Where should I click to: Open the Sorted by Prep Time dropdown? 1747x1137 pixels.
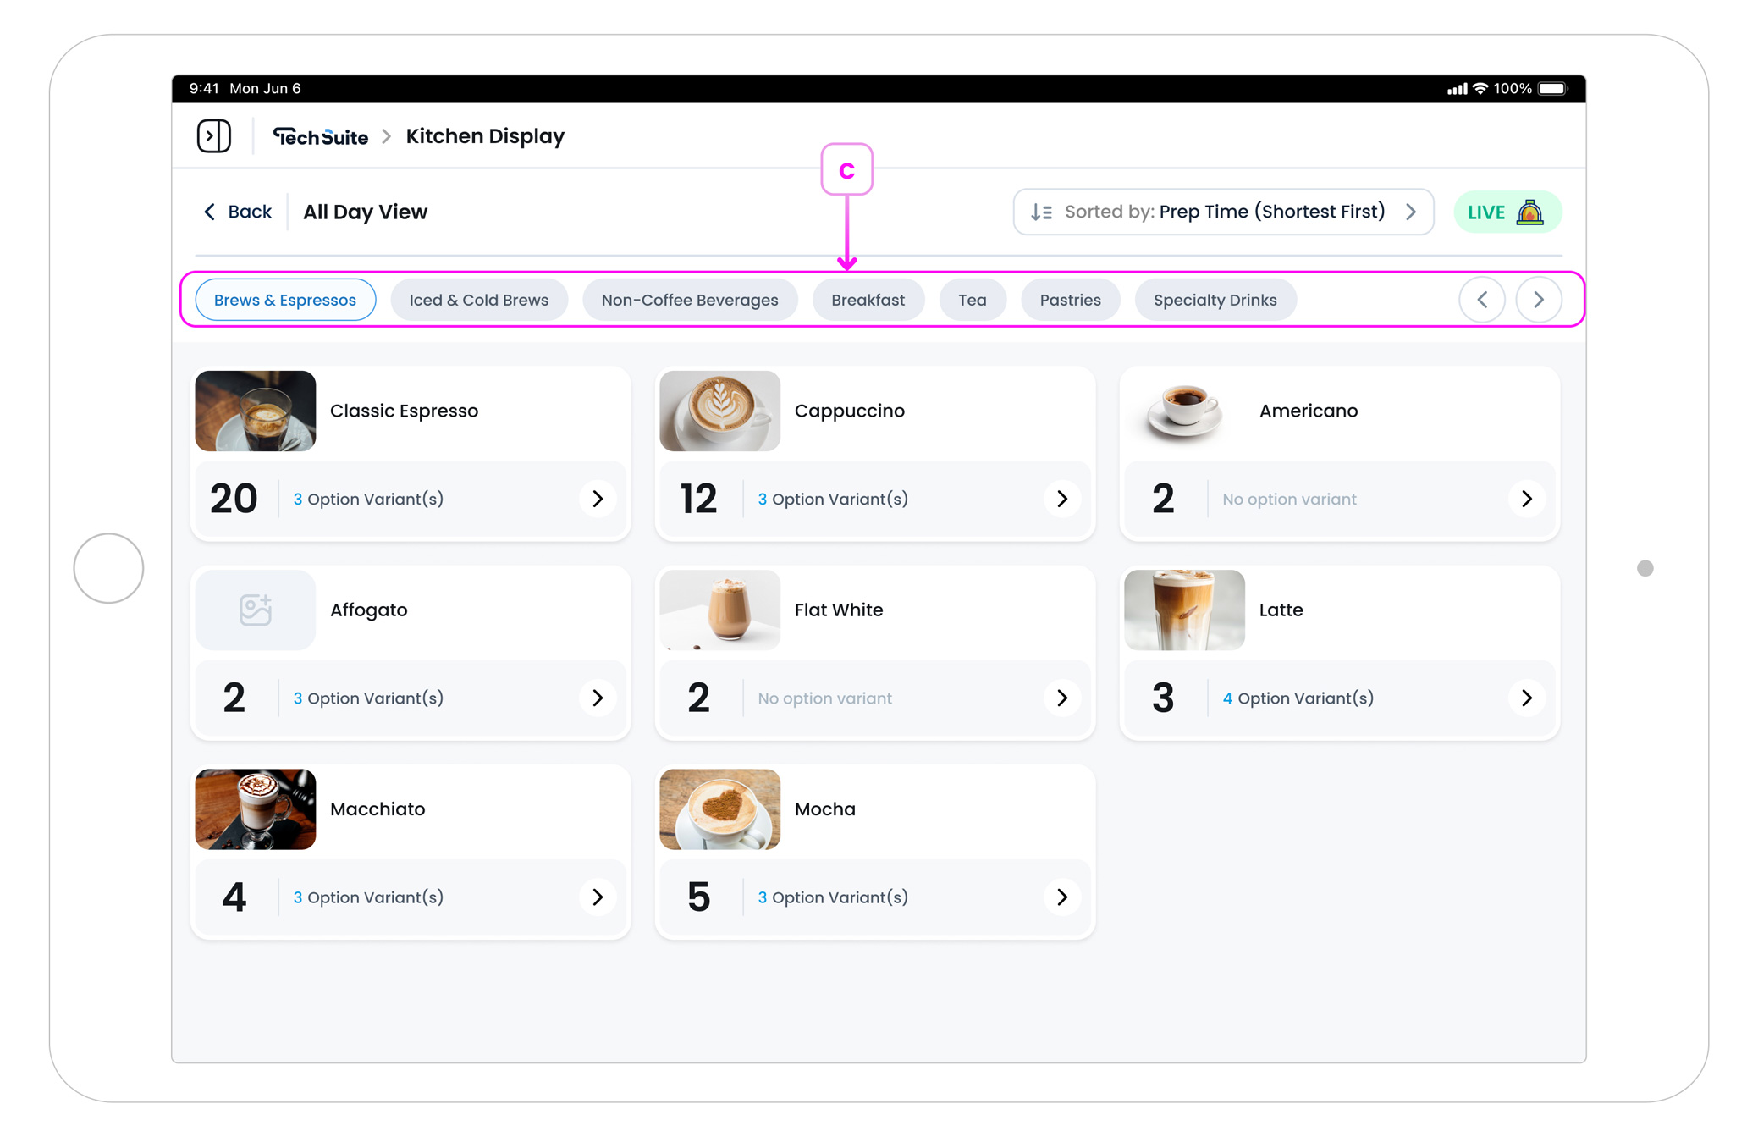coord(1222,212)
